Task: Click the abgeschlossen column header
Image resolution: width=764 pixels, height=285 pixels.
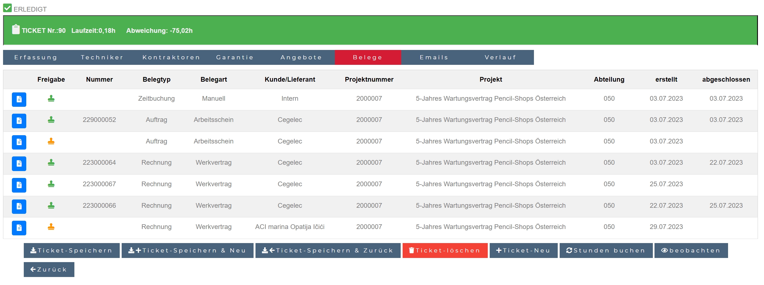Action: tap(726, 79)
